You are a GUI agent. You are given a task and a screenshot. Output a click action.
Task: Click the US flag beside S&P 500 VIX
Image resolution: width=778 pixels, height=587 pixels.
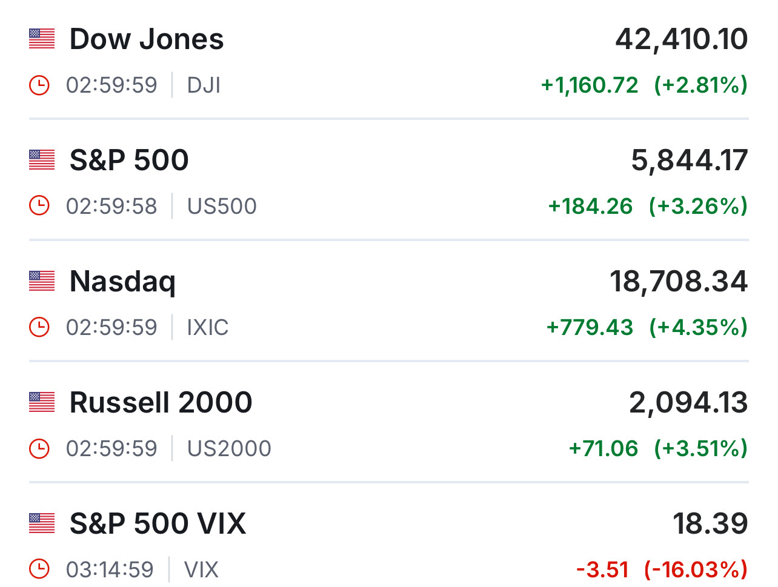[x=42, y=523]
